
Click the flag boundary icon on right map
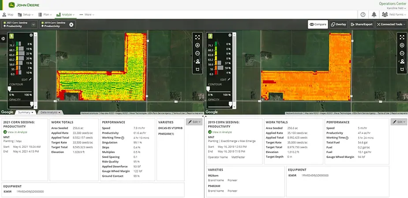pos(402,69)
